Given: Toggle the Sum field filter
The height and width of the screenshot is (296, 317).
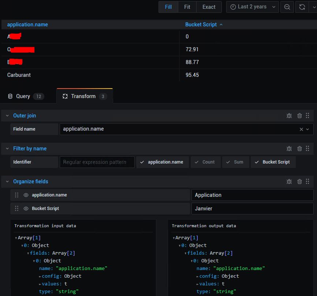Looking at the screenshot, I should (235, 162).
